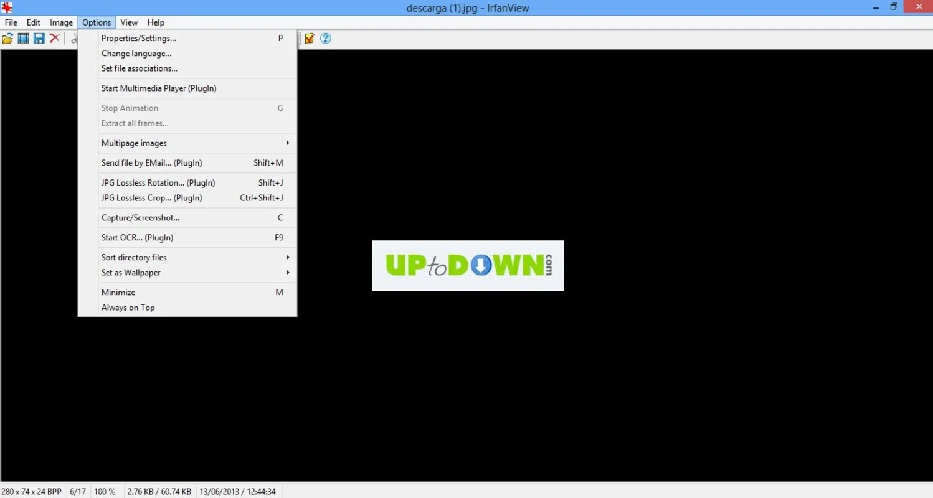The image size is (933, 498).
Task: Open the Image menu
Action: click(x=61, y=22)
